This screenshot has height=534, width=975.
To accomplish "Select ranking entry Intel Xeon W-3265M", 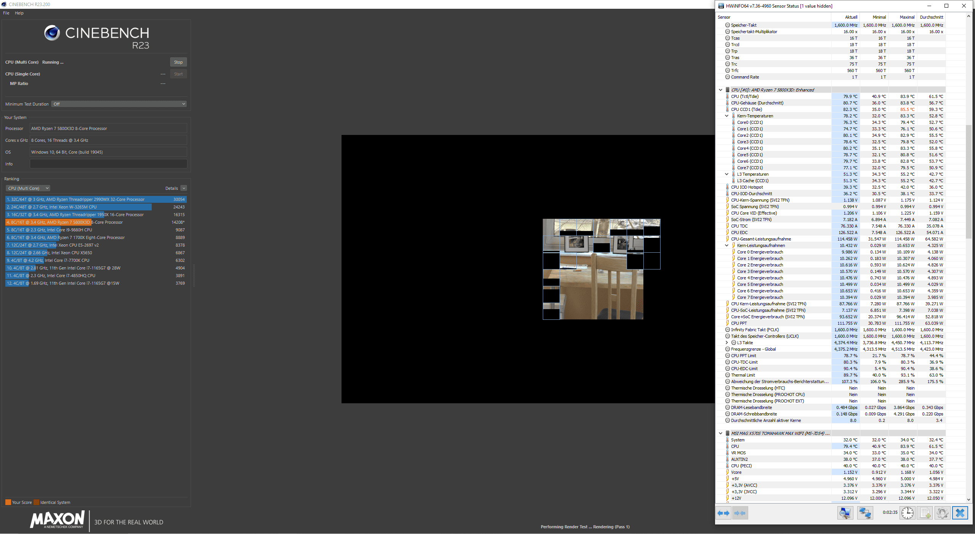I will click(x=96, y=207).
